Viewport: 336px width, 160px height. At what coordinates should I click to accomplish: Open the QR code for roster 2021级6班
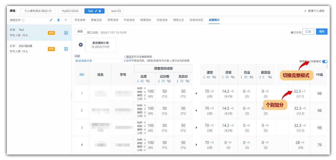[x=66, y=49]
